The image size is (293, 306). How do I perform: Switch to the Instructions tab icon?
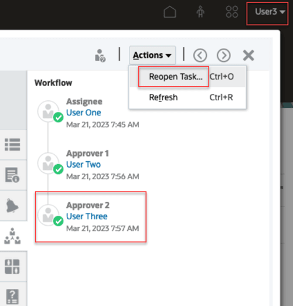[12, 175]
